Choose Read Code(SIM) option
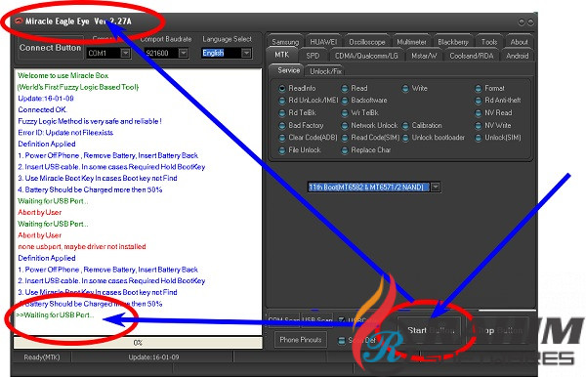Viewport: 586px width, 377px height. (345, 138)
